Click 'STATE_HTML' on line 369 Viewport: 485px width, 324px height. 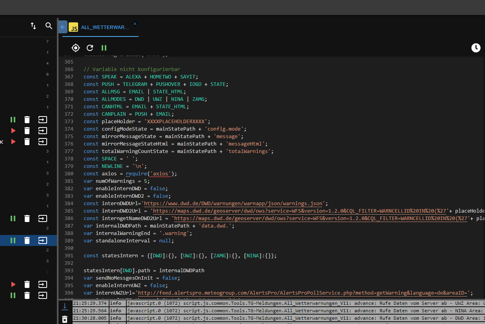[168, 91]
